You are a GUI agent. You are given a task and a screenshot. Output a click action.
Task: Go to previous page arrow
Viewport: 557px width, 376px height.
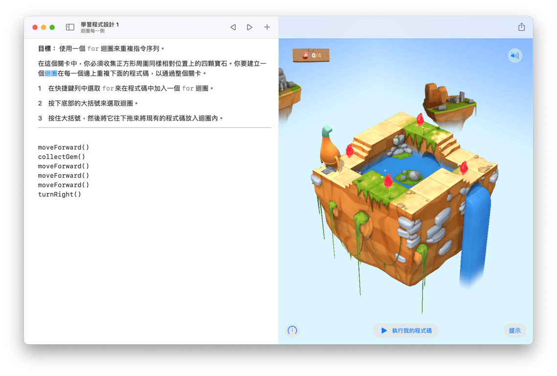[233, 27]
